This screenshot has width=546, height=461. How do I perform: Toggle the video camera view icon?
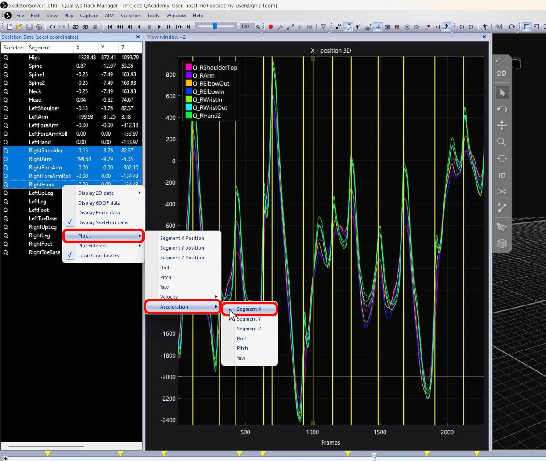436,27
